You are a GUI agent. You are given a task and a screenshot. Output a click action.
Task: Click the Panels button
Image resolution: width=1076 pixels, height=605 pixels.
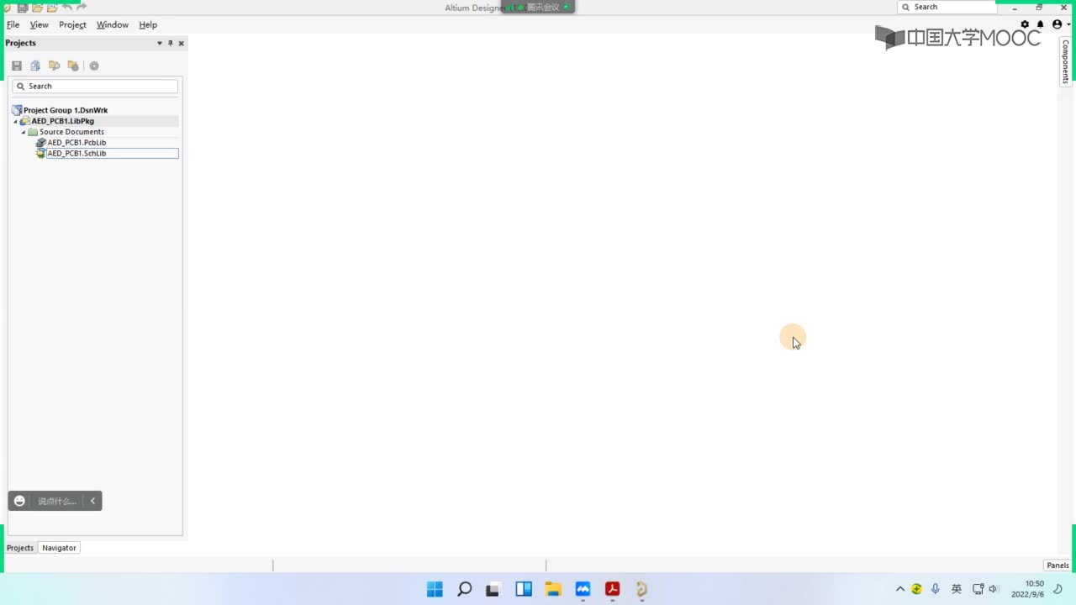pos(1058,566)
